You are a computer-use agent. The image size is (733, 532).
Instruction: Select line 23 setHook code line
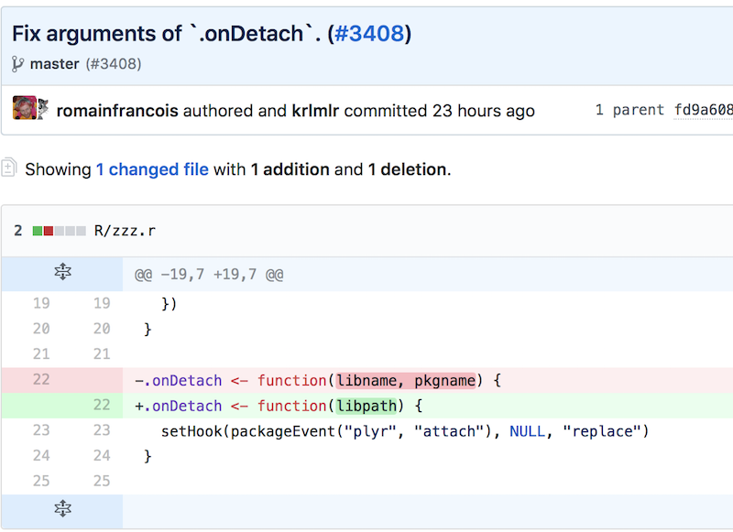[x=405, y=431]
